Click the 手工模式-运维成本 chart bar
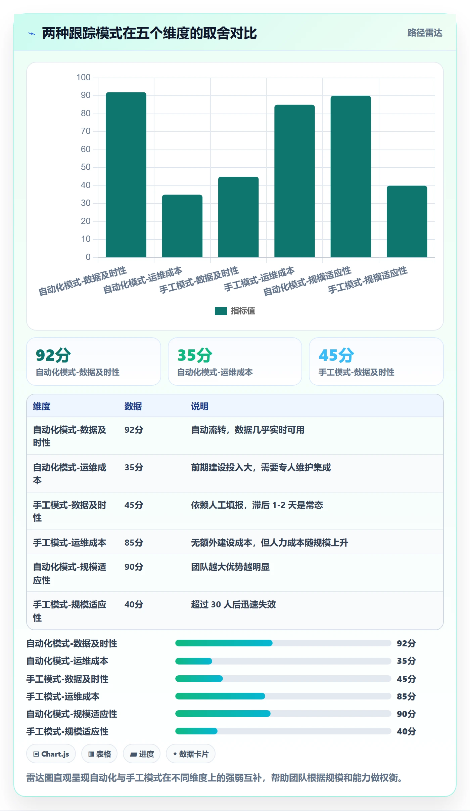Image resolution: width=470 pixels, height=811 pixels. (294, 181)
